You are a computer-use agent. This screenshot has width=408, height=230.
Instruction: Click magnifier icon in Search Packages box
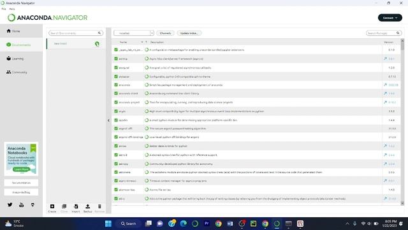(x=398, y=33)
